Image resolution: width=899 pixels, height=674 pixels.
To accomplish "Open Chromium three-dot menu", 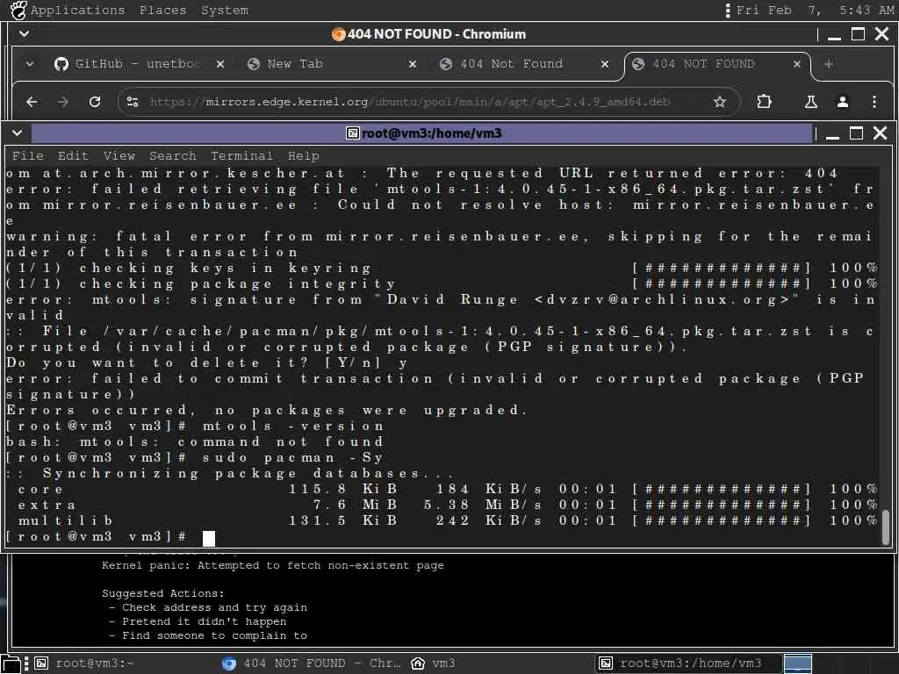I will [874, 102].
